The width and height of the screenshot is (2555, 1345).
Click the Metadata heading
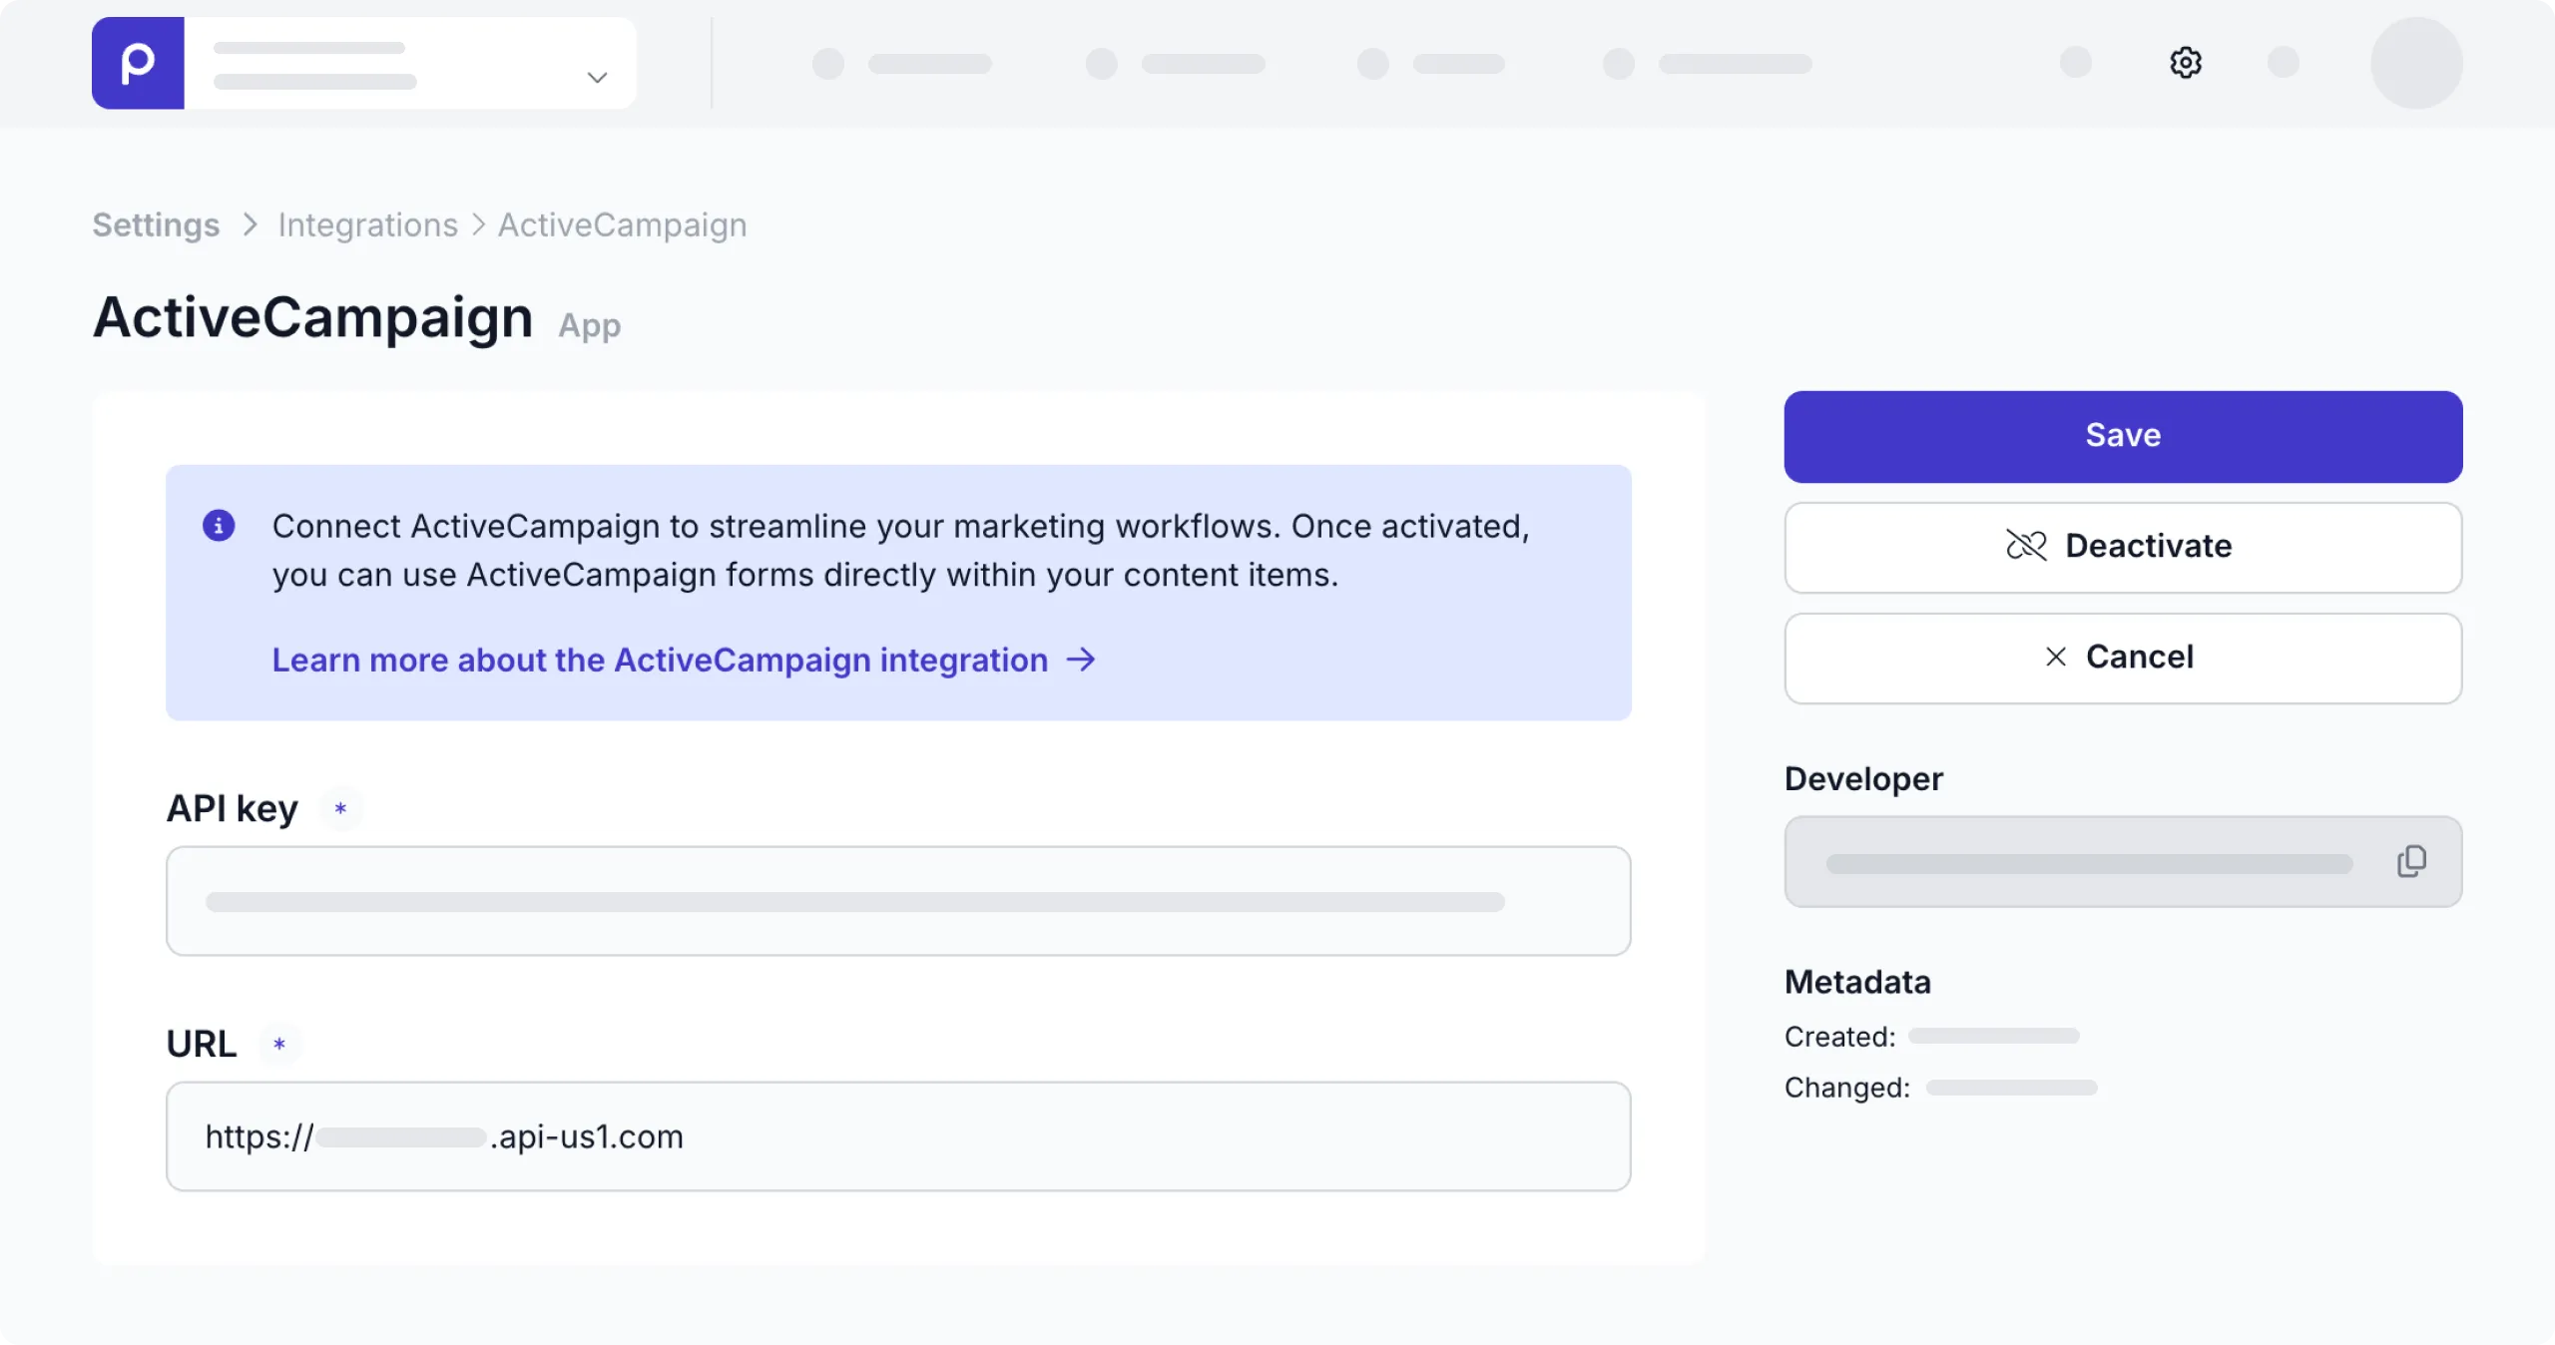(x=1857, y=982)
